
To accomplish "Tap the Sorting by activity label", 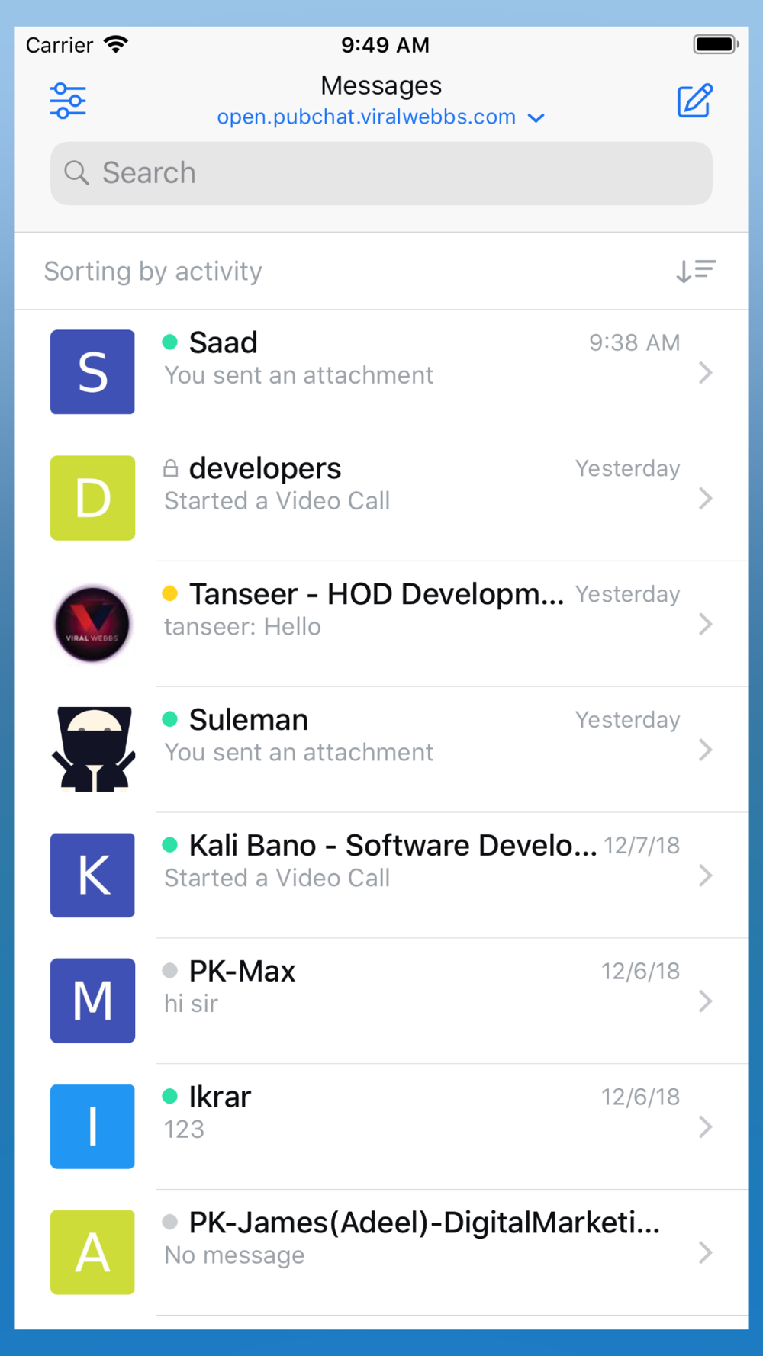I will [x=153, y=272].
